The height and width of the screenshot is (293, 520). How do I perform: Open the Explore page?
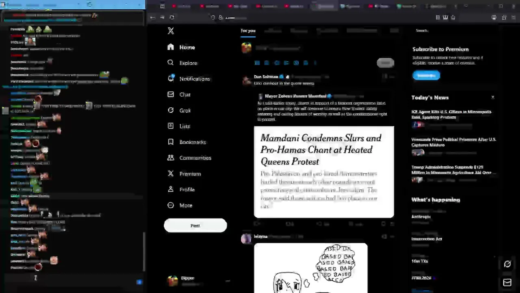(x=182, y=63)
